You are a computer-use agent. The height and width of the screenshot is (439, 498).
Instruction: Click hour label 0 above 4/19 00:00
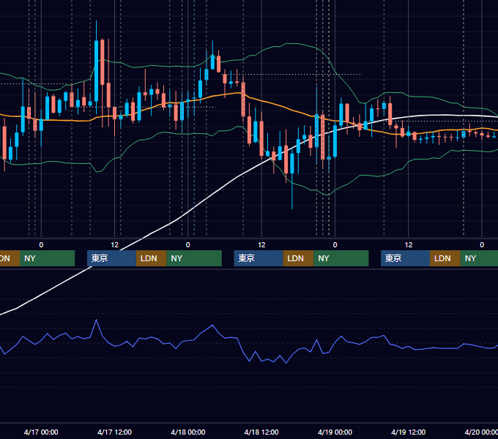pos(335,245)
